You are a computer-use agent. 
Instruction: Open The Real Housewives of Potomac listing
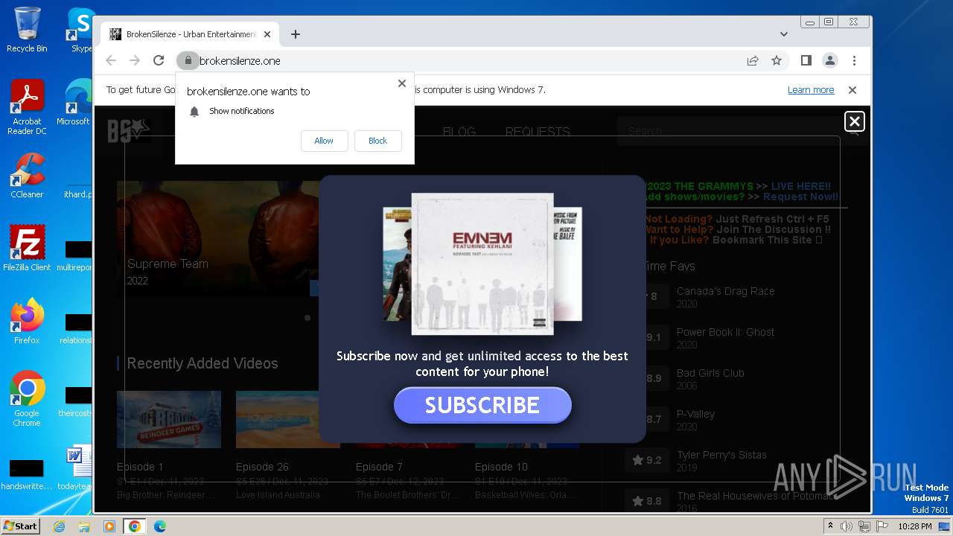pos(754,496)
